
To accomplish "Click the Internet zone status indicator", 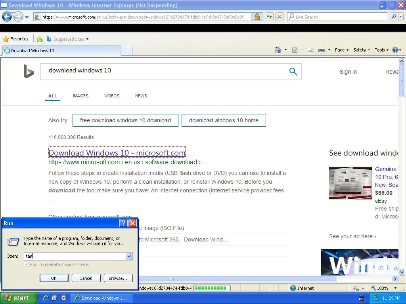I will point(302,288).
